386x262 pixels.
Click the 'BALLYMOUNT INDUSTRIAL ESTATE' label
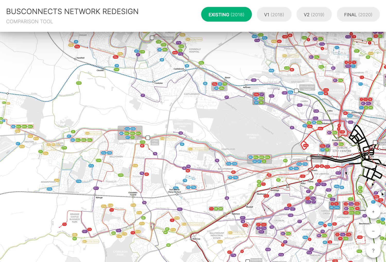click(217, 236)
